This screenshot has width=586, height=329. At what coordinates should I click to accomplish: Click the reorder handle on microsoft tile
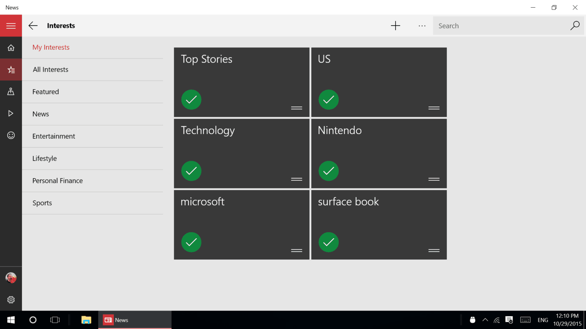tap(297, 250)
